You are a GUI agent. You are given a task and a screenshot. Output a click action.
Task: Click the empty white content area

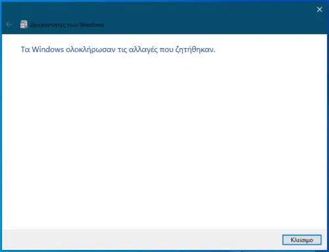(164, 140)
